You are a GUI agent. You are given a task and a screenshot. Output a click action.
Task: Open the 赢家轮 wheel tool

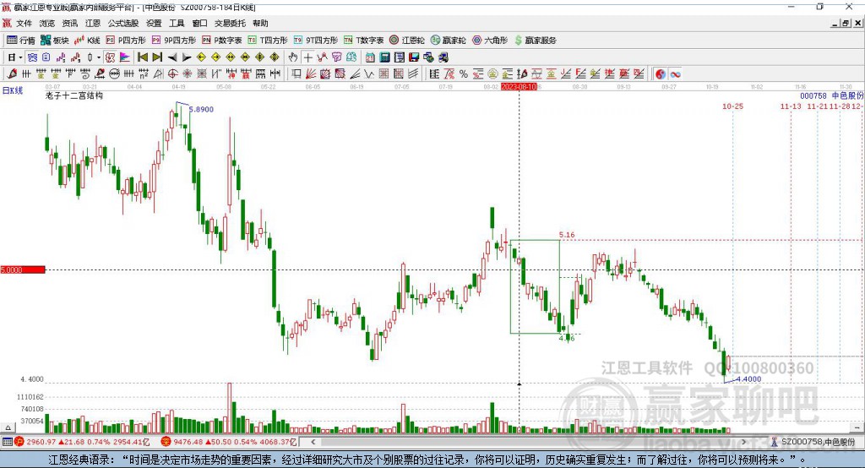click(x=449, y=41)
